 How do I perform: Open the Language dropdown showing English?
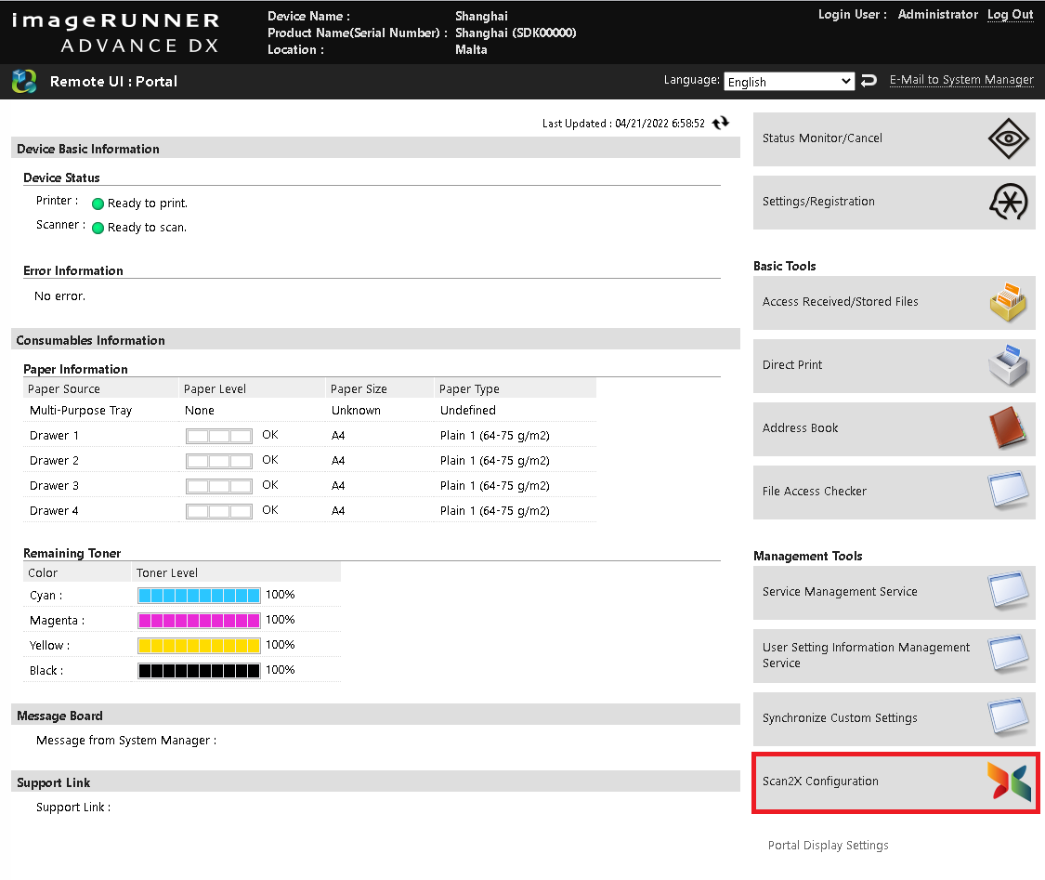[788, 82]
